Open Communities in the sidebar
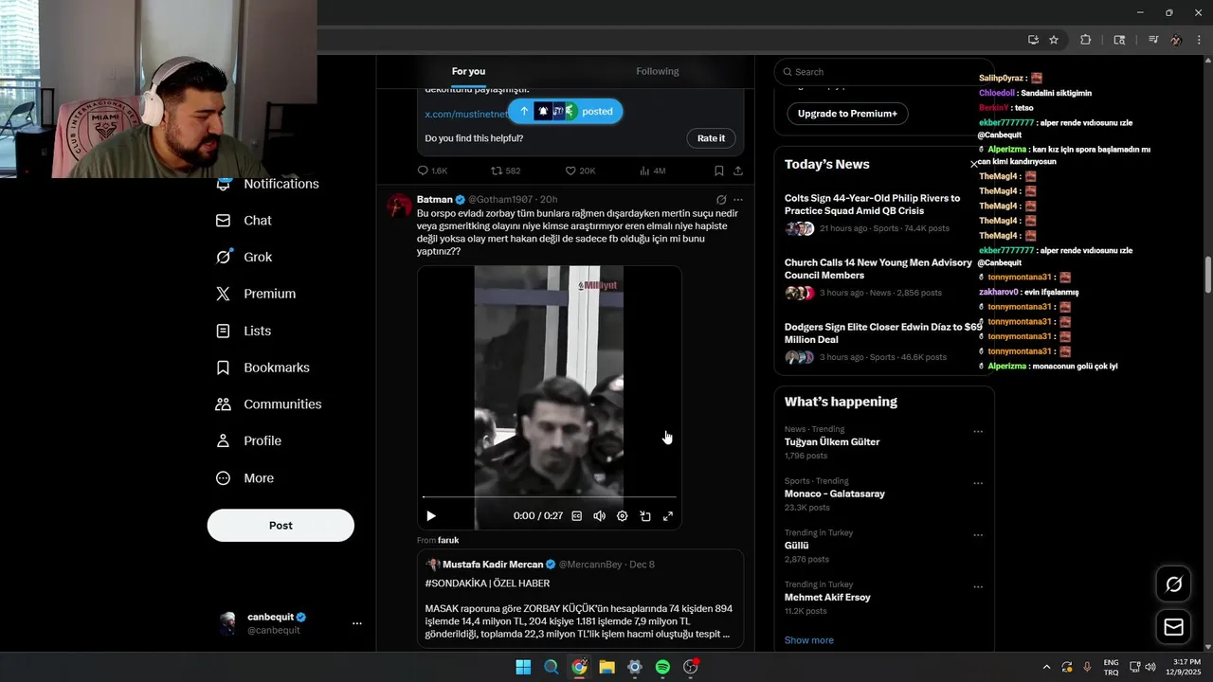 click(x=268, y=404)
